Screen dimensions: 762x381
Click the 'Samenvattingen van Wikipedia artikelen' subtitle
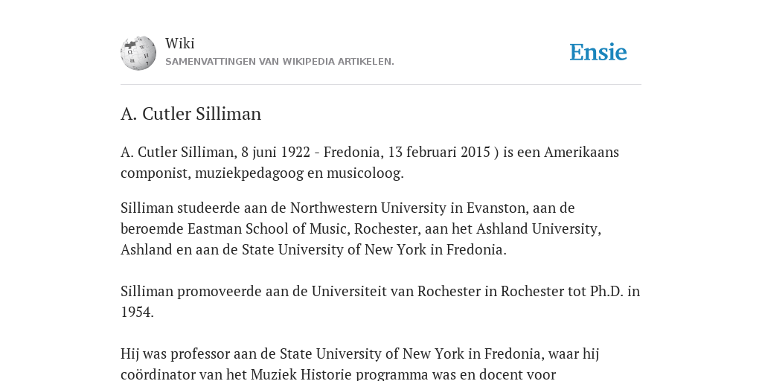click(x=280, y=62)
